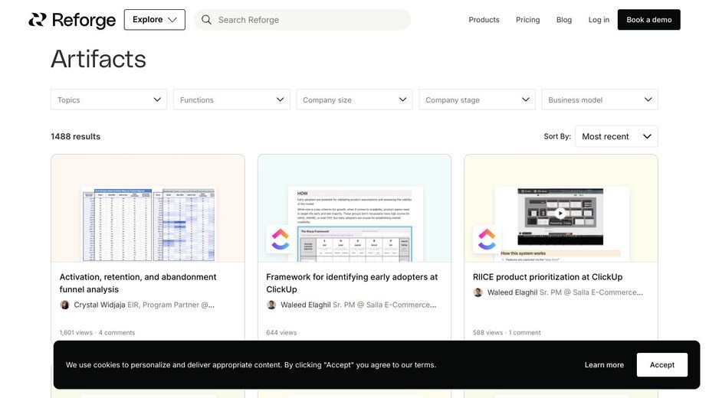Click ClickUp logo on early adopters card
The image size is (709, 398).
[x=280, y=239]
